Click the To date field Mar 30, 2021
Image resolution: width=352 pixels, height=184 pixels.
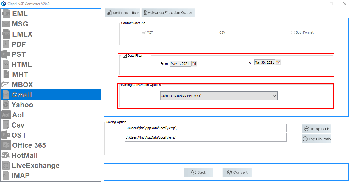point(265,62)
